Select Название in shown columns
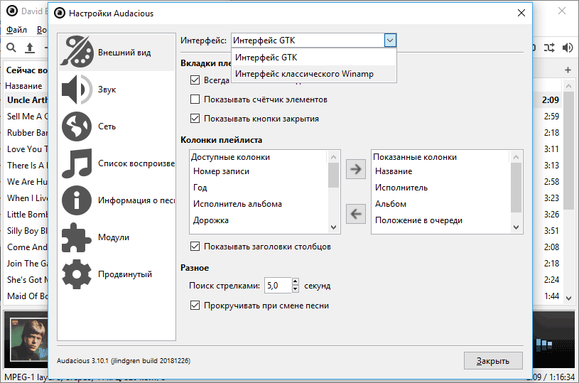 pyautogui.click(x=441, y=171)
